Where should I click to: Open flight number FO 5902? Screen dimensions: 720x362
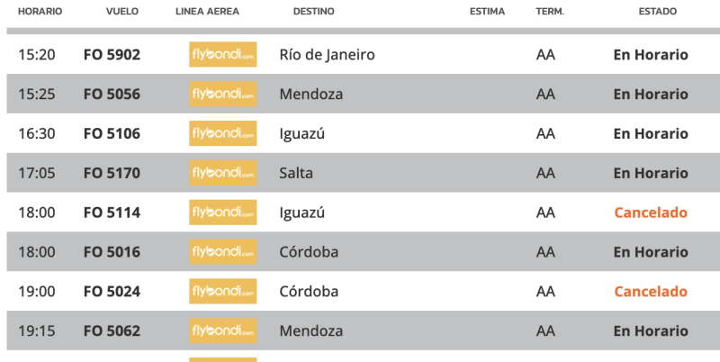click(112, 55)
